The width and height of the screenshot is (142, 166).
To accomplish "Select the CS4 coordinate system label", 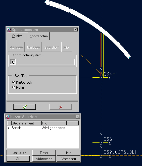I will (108, 74).
